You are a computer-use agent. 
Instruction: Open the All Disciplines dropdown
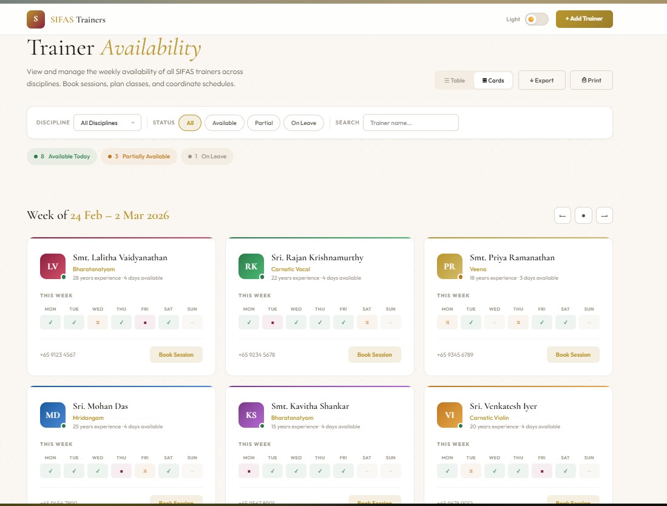pyautogui.click(x=107, y=123)
